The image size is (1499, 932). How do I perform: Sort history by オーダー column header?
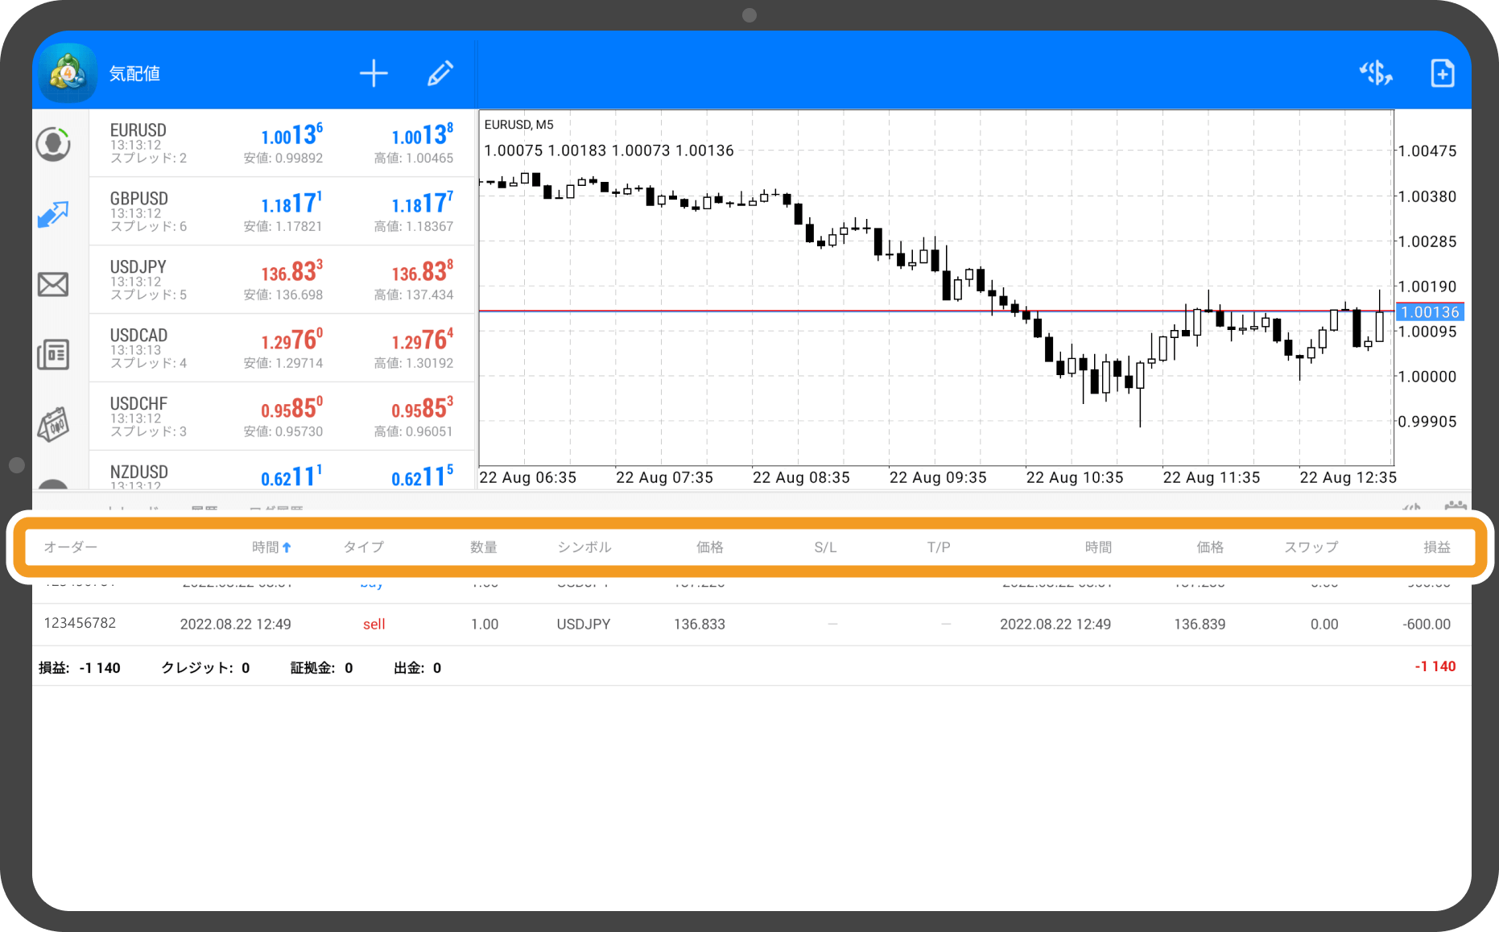tap(71, 547)
